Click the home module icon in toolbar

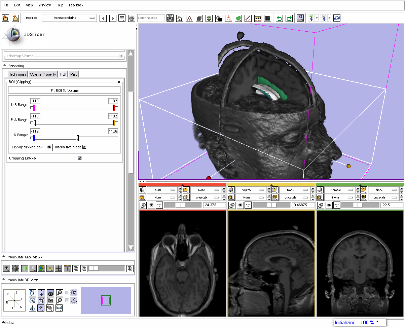[180, 18]
